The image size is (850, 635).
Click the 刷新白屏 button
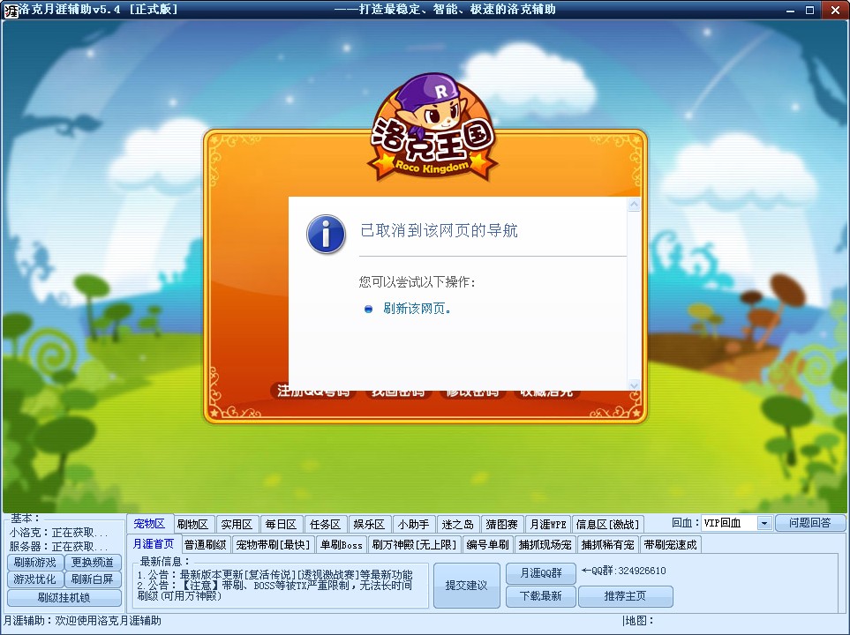93,579
